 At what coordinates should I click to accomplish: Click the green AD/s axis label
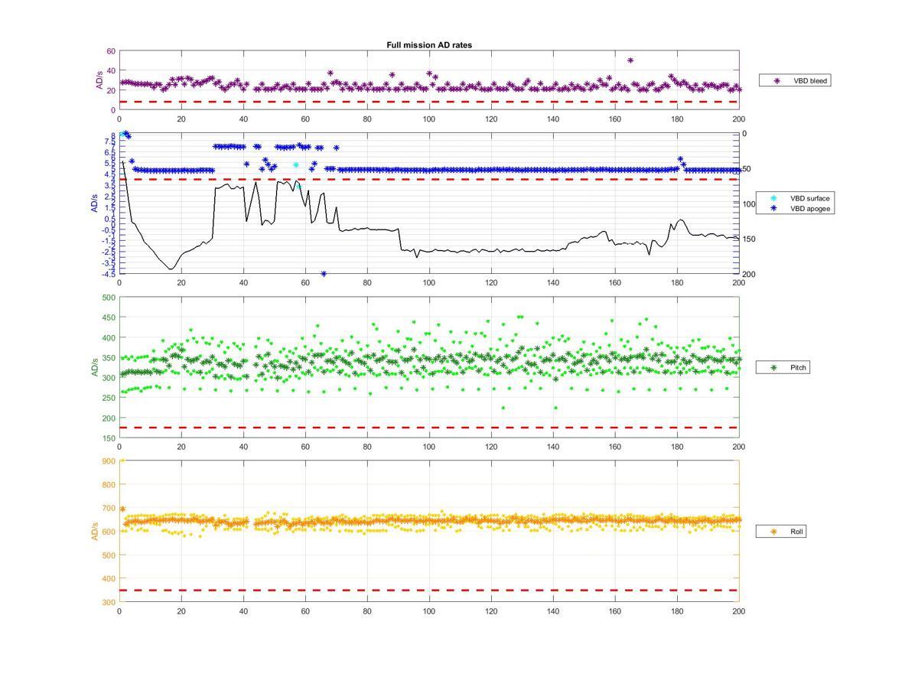coord(96,368)
